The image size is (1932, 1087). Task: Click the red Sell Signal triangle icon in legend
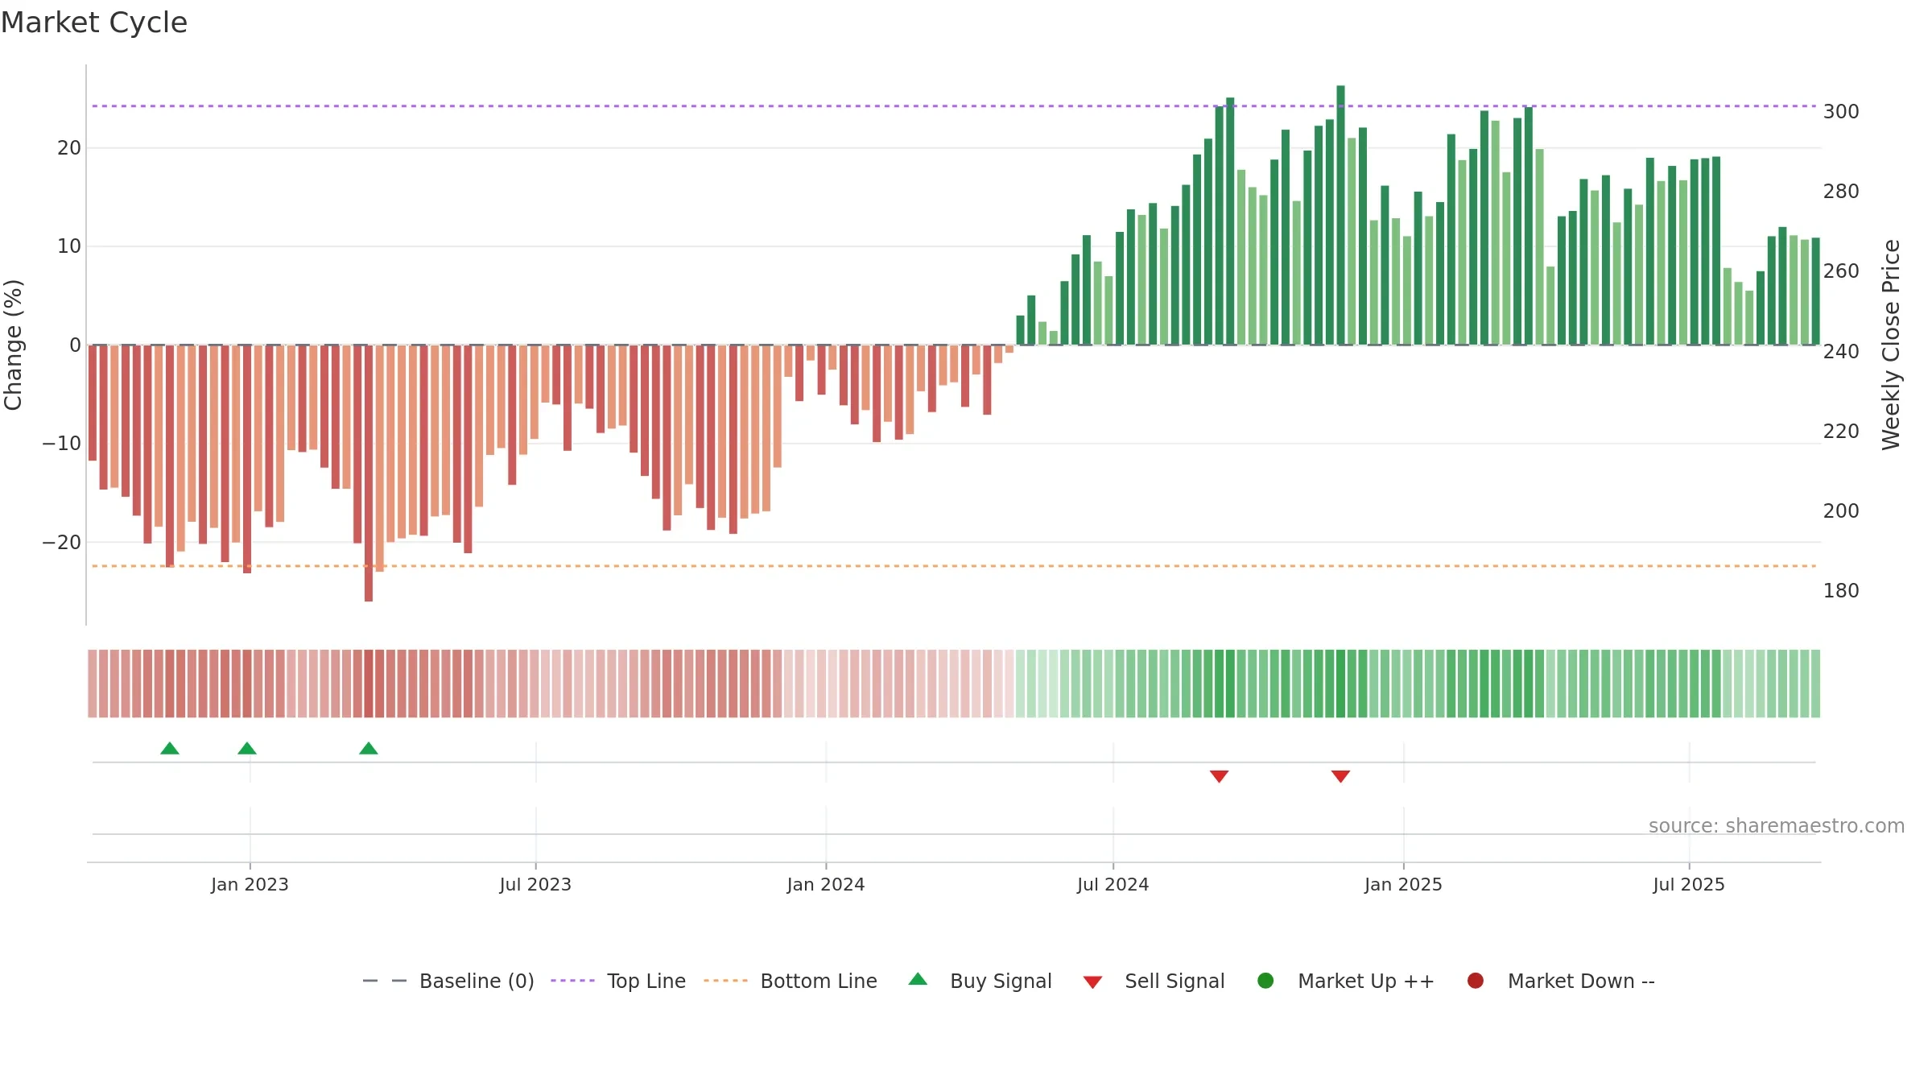tap(1092, 982)
